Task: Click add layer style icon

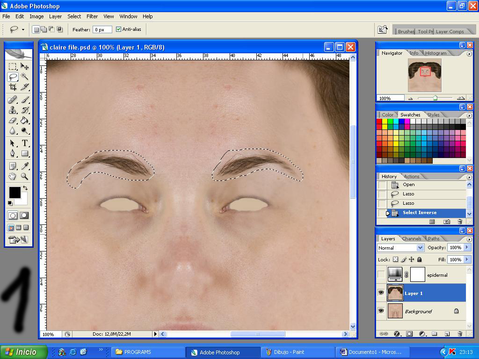Action: [397, 334]
